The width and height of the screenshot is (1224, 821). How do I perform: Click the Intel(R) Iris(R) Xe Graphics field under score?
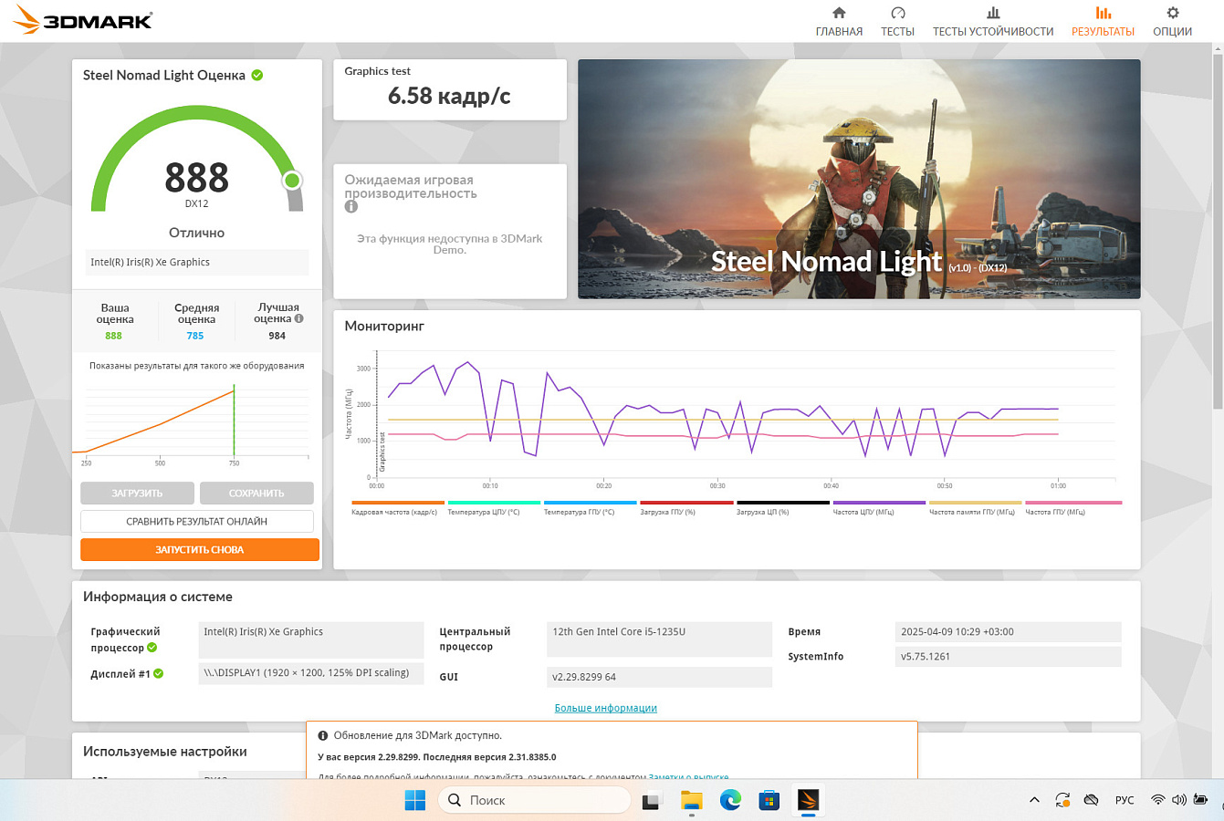197,262
